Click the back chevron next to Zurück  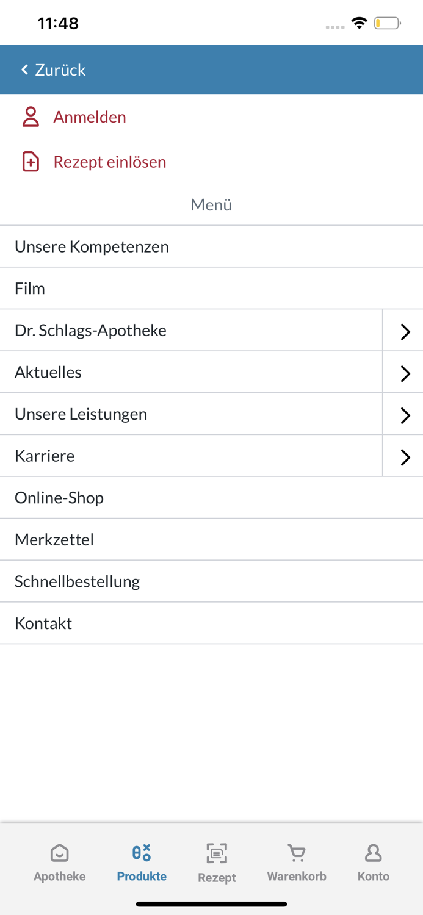[x=24, y=69]
